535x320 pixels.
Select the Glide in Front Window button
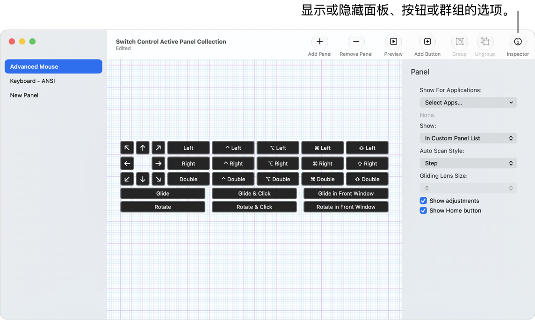[346, 193]
